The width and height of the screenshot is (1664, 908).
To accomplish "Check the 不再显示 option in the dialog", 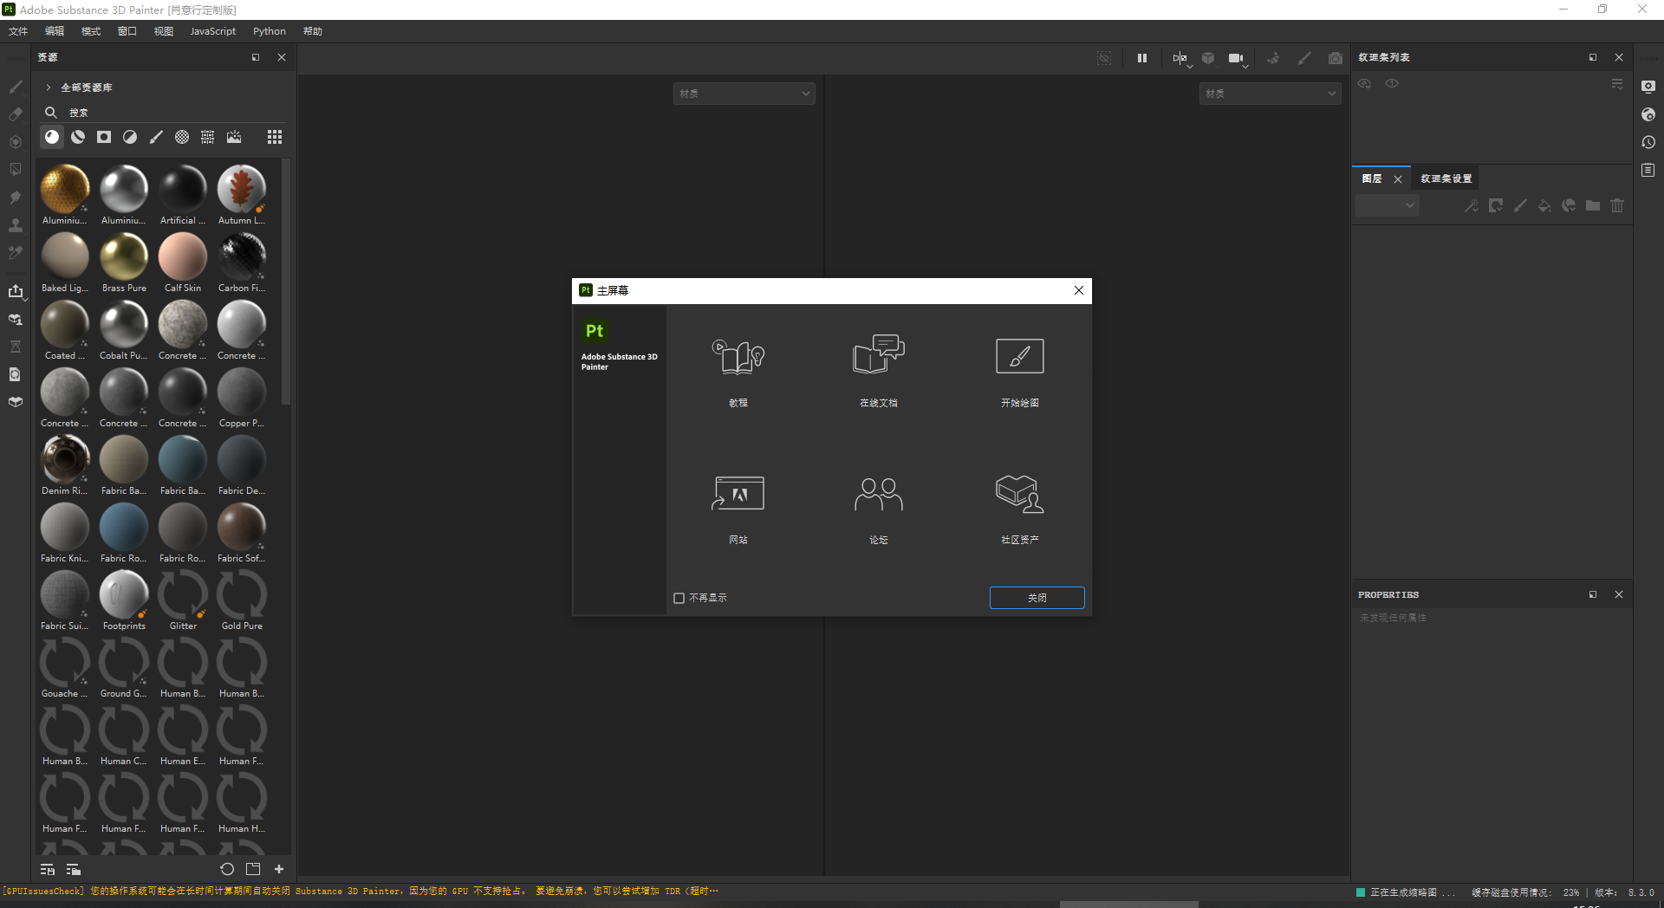I will (x=679, y=597).
